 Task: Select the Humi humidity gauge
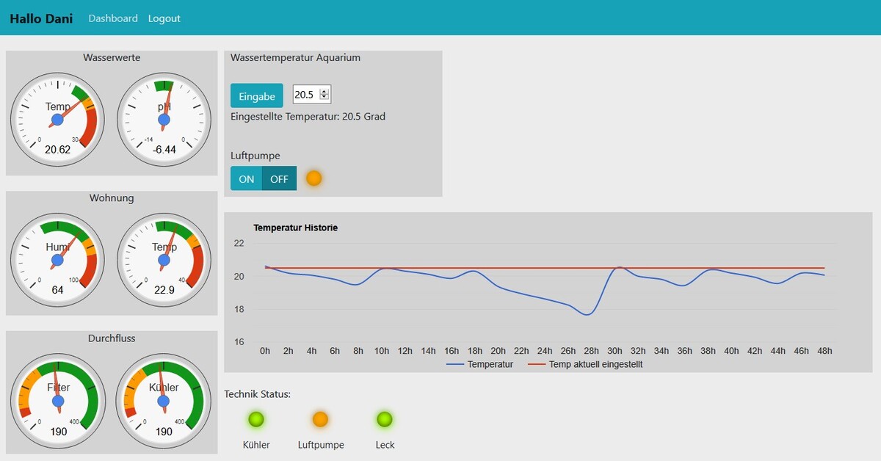pos(57,260)
